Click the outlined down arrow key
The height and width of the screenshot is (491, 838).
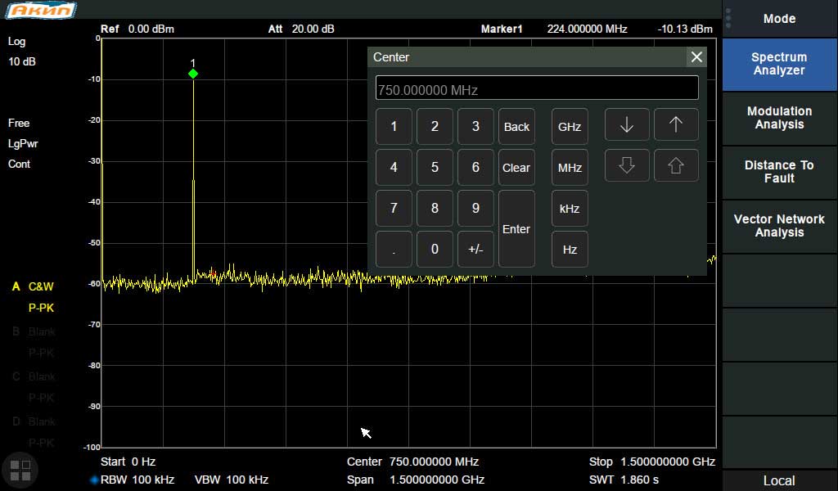[626, 165]
